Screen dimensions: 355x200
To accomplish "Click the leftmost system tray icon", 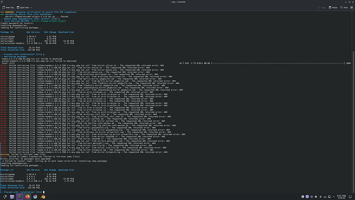I will [x=303, y=197].
